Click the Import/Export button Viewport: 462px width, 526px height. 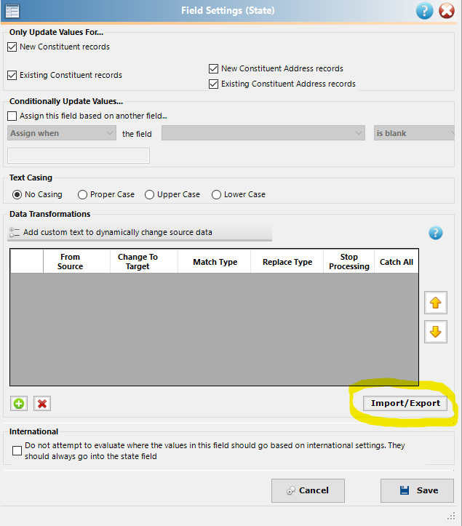405,403
